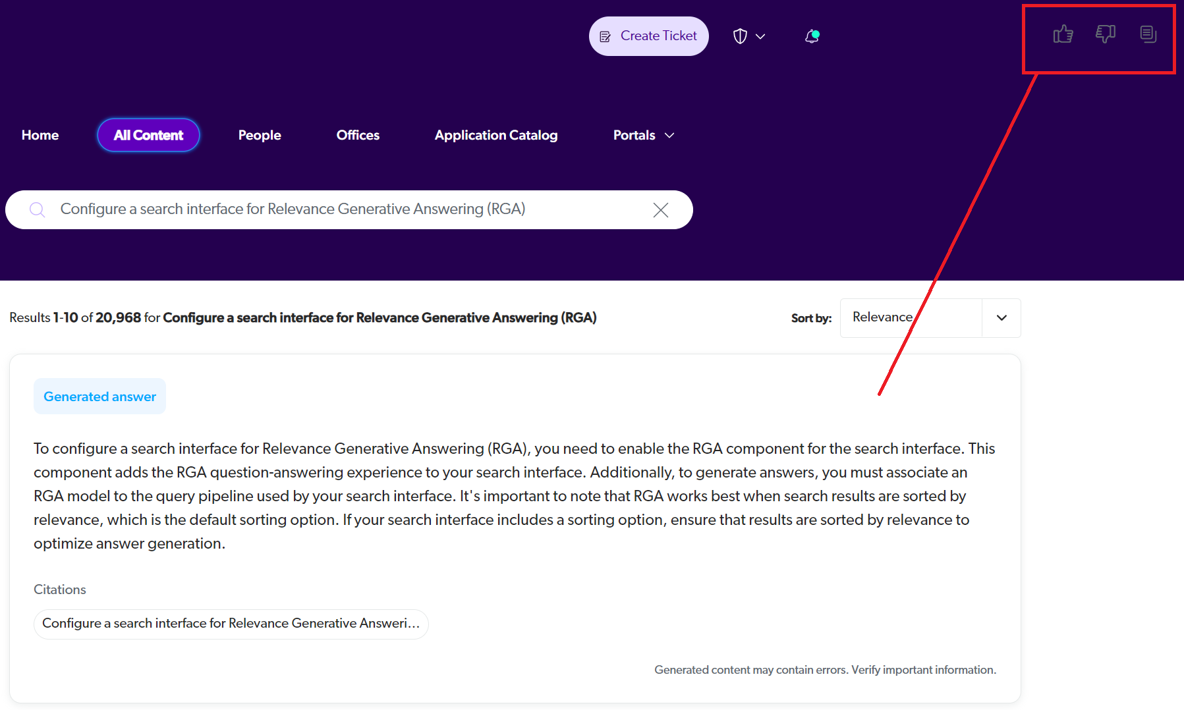Open the Sort by Relevance dropdown
The image size is (1184, 710).
tap(1001, 317)
